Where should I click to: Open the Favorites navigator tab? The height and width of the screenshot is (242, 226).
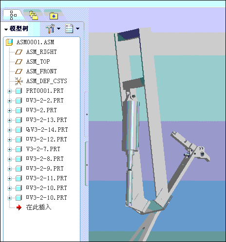point(54,16)
